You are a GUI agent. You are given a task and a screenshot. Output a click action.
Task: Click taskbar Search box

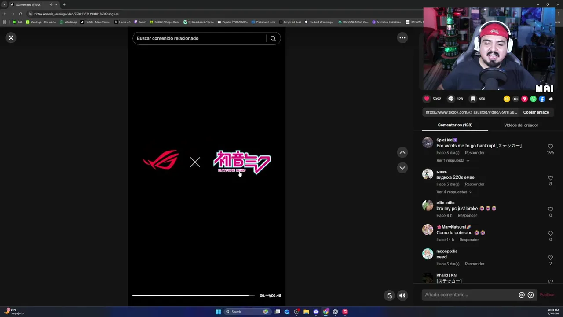[247, 312]
